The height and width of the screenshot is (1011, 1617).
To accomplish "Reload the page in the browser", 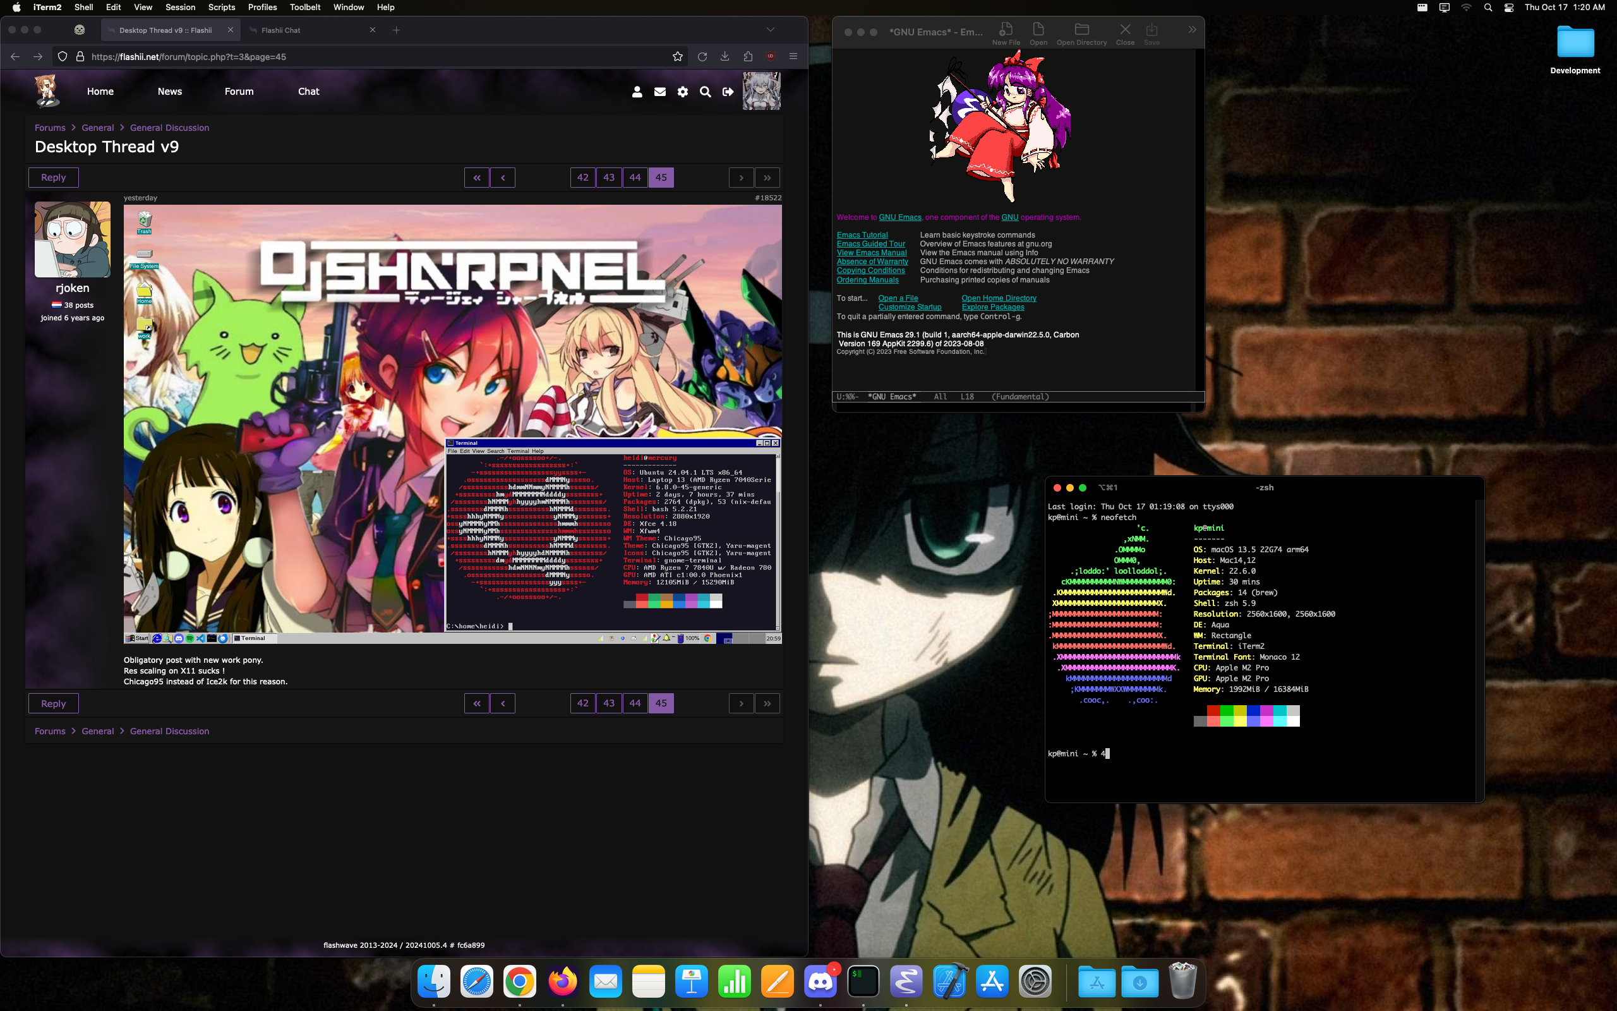I will [702, 57].
